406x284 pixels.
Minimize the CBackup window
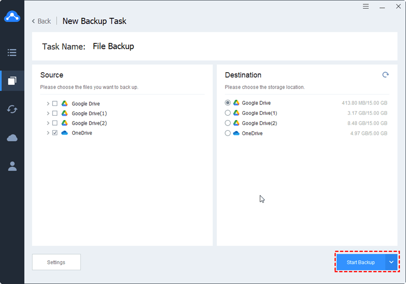(x=382, y=7)
